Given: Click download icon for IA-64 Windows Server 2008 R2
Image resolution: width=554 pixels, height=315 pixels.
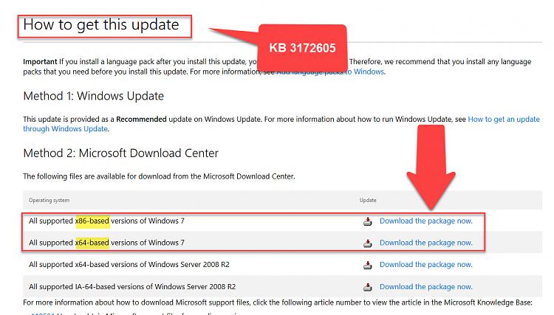Looking at the screenshot, I should pyautogui.click(x=367, y=287).
